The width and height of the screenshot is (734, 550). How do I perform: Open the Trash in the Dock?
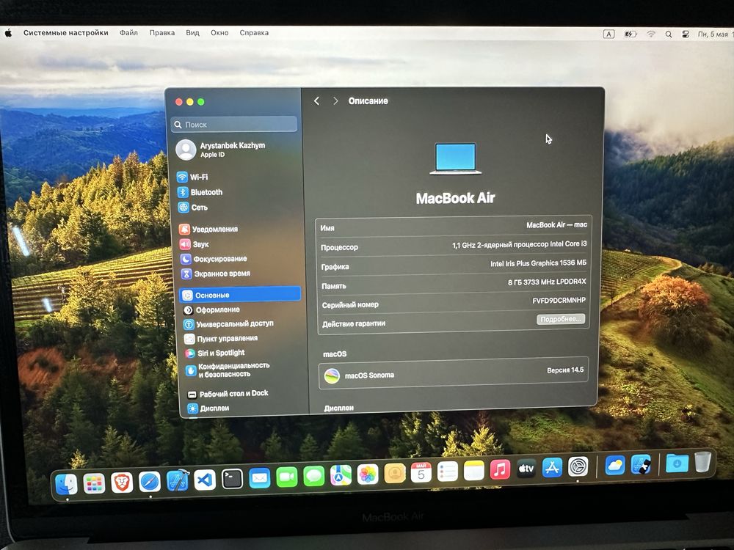click(x=702, y=461)
